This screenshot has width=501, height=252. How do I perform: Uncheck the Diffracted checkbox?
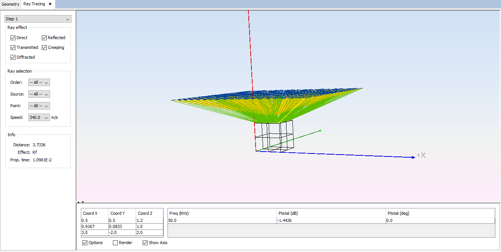click(x=13, y=57)
